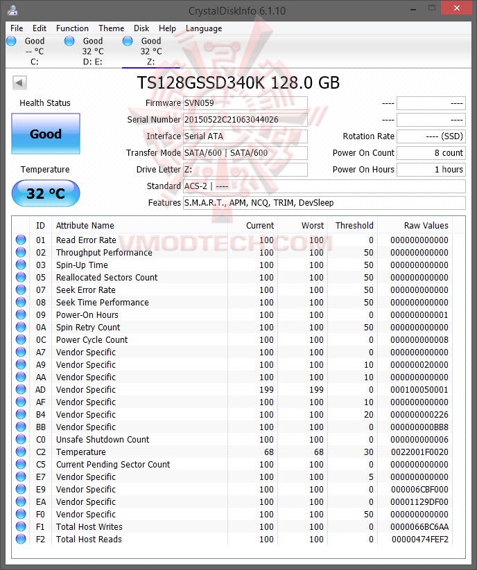Image resolution: width=477 pixels, height=570 pixels.
Task: Click the Rotation Rate field
Action: click(431, 136)
